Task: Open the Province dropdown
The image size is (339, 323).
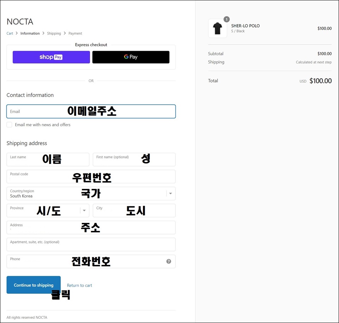Action: (48, 211)
